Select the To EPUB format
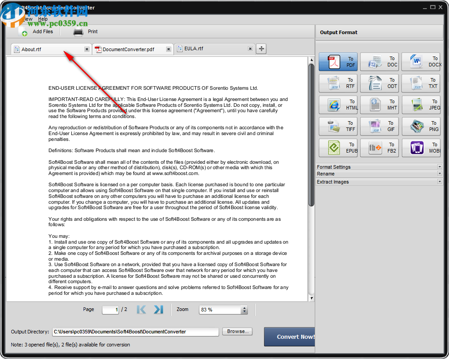The image size is (449, 359). click(338, 148)
